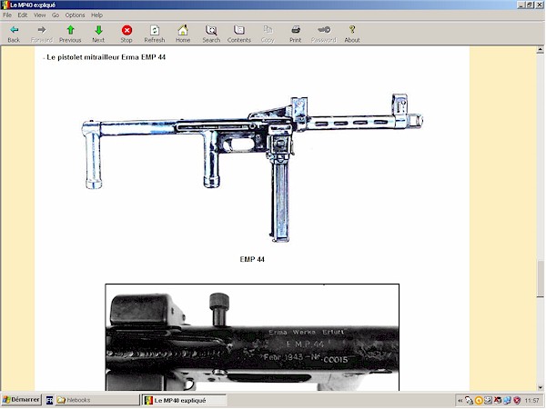Click the Copy toolbar icon
Image resolution: width=546 pixels, height=409 pixels.
[268, 34]
